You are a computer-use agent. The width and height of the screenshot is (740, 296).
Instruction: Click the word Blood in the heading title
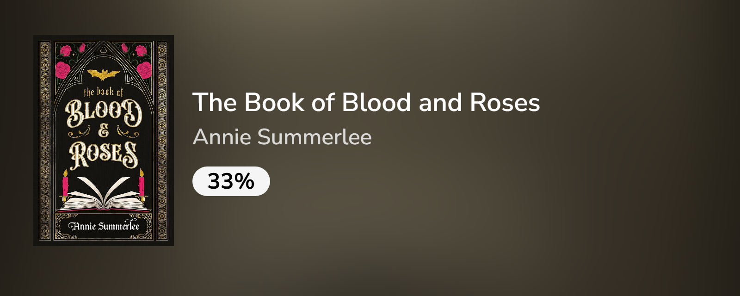click(x=376, y=102)
